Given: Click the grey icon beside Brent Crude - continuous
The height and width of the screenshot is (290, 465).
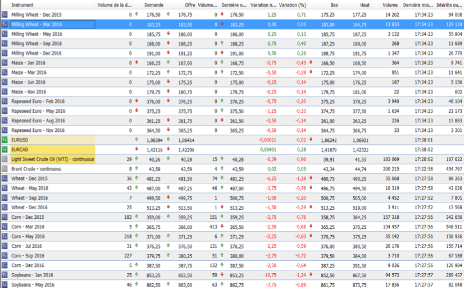Looking at the screenshot, I should tap(4, 169).
